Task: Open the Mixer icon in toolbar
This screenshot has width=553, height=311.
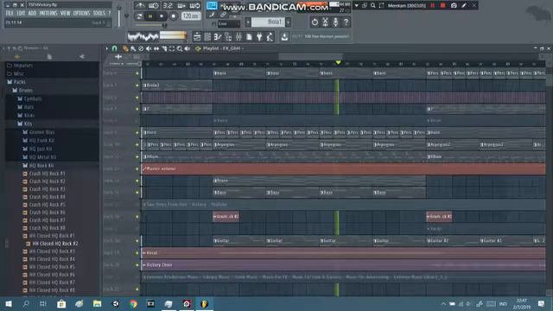Action: [x=238, y=36]
